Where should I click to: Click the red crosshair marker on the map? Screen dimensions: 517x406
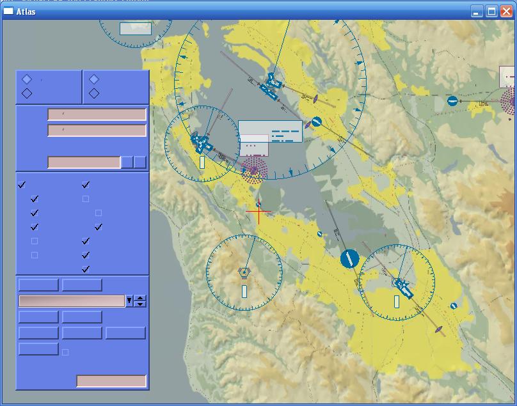[258, 212]
